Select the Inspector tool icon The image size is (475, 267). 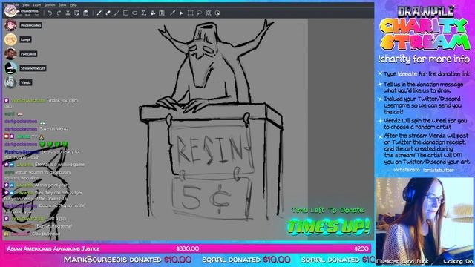[217, 13]
